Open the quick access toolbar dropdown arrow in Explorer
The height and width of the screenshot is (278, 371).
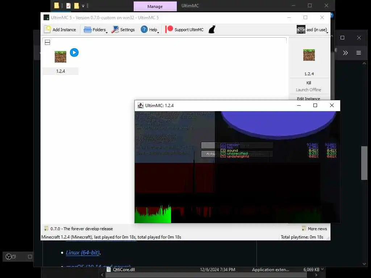(83, 6)
